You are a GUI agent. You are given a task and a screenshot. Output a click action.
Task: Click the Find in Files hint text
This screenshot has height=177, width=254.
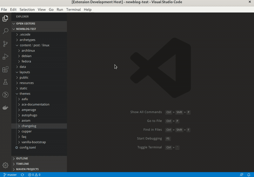point(152,130)
